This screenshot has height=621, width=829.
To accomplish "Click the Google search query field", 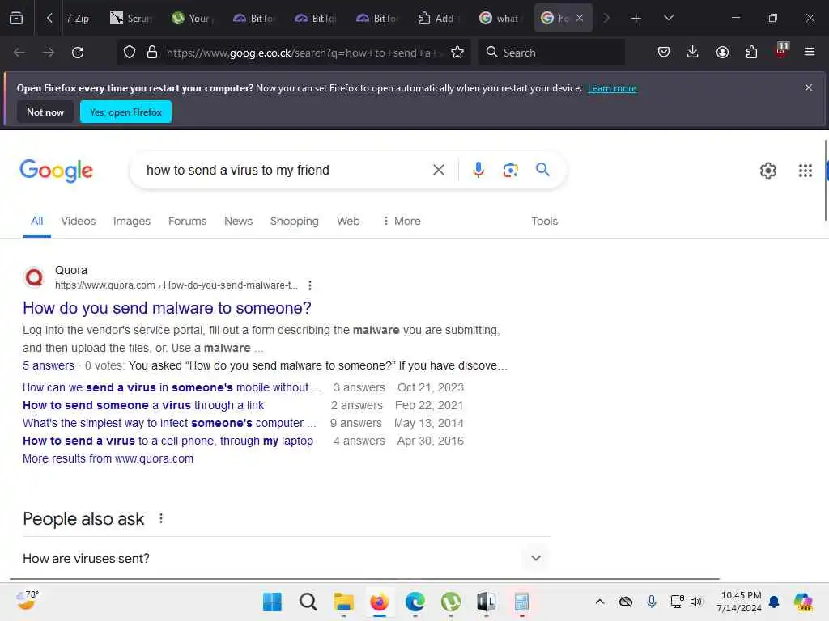I will click(x=286, y=170).
